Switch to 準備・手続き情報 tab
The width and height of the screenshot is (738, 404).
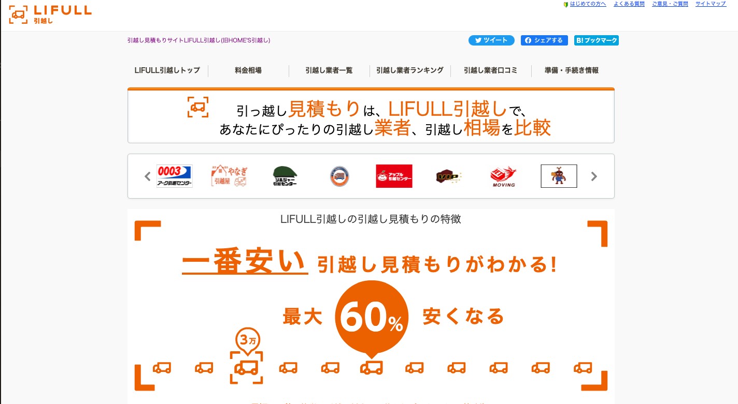pyautogui.click(x=572, y=70)
